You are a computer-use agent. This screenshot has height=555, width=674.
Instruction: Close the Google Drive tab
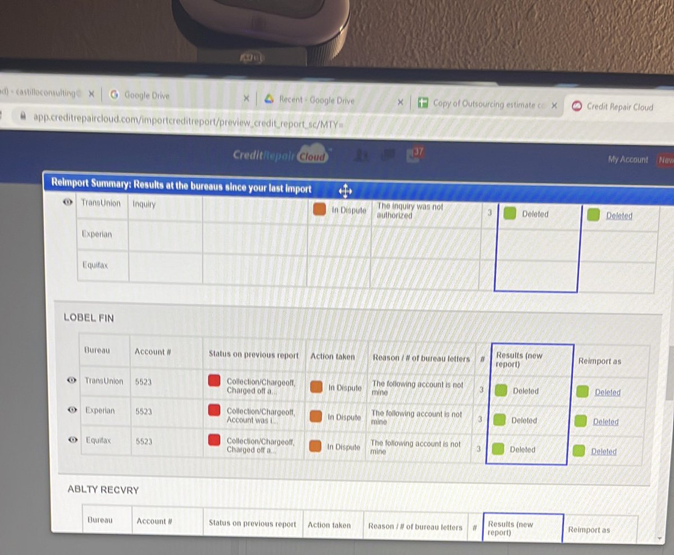pos(245,98)
